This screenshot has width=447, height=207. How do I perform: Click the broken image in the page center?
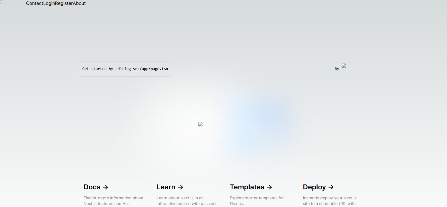pos(201,124)
